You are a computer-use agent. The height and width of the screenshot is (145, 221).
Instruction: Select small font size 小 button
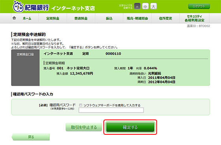click(137, 6)
